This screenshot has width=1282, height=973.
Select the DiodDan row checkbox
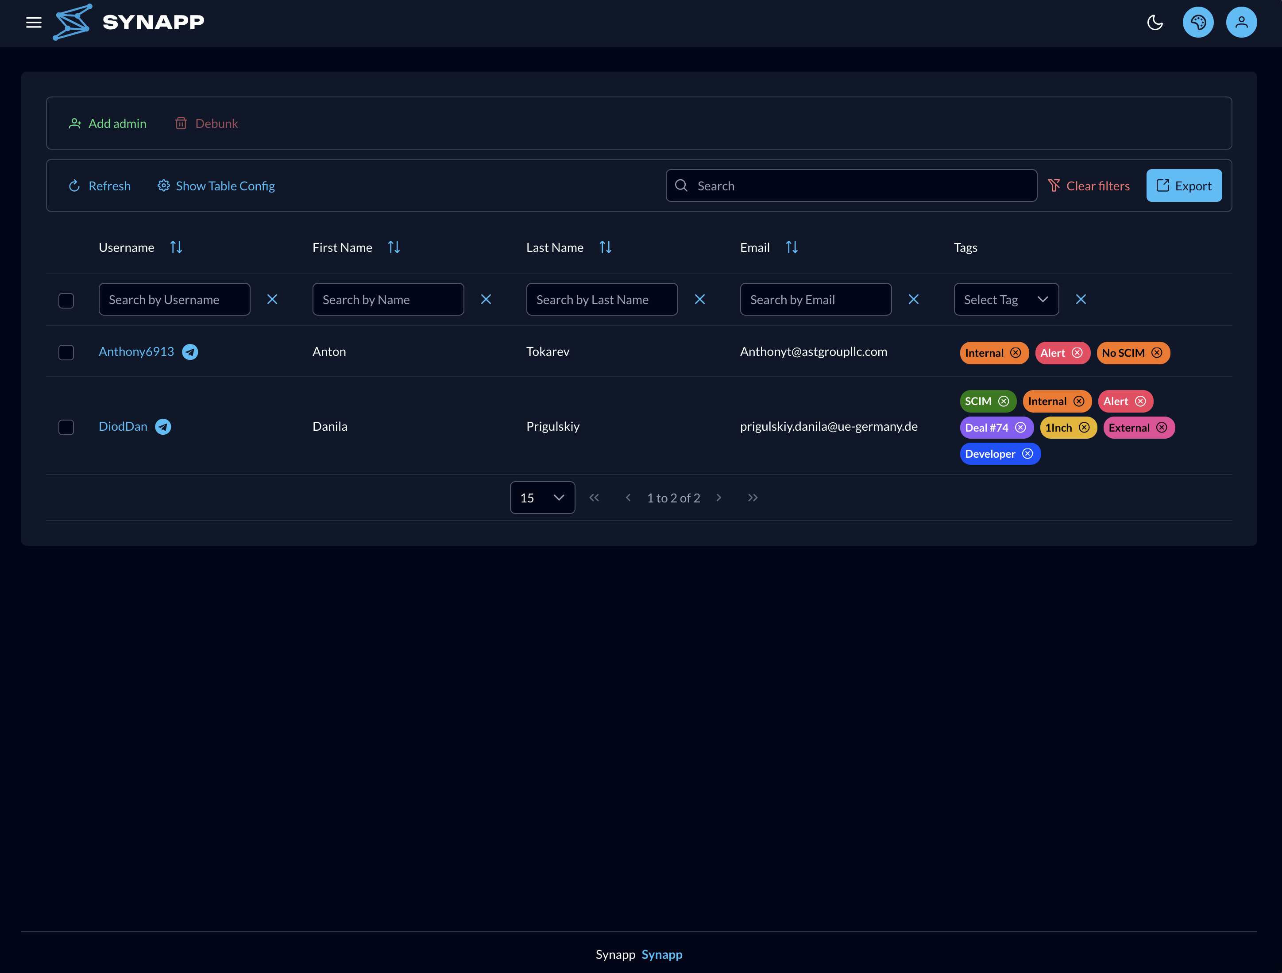pyautogui.click(x=66, y=427)
